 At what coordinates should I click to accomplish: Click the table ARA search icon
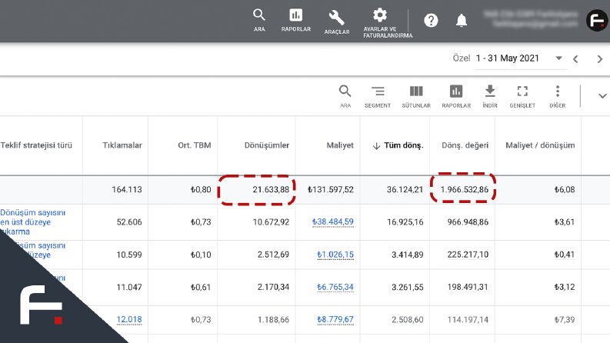click(x=345, y=96)
